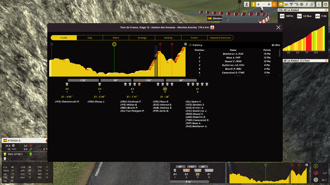
Task: Select the highlighted E2 group label
Action: coord(165,89)
